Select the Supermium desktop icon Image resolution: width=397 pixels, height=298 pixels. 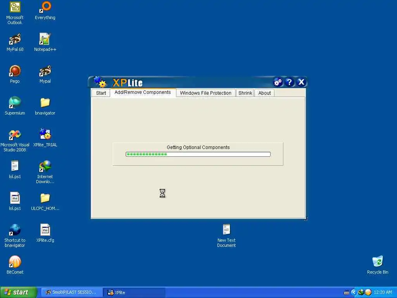(x=15, y=106)
